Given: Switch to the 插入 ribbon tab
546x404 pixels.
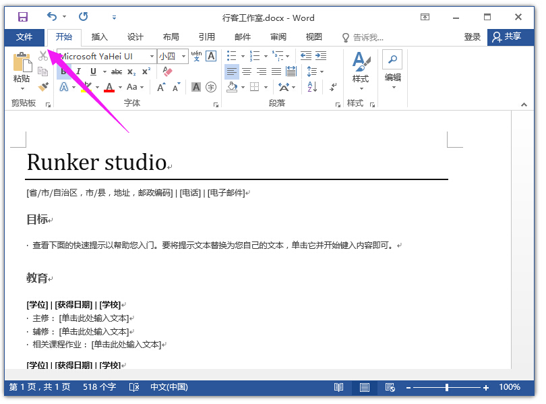Looking at the screenshot, I should [x=100, y=37].
